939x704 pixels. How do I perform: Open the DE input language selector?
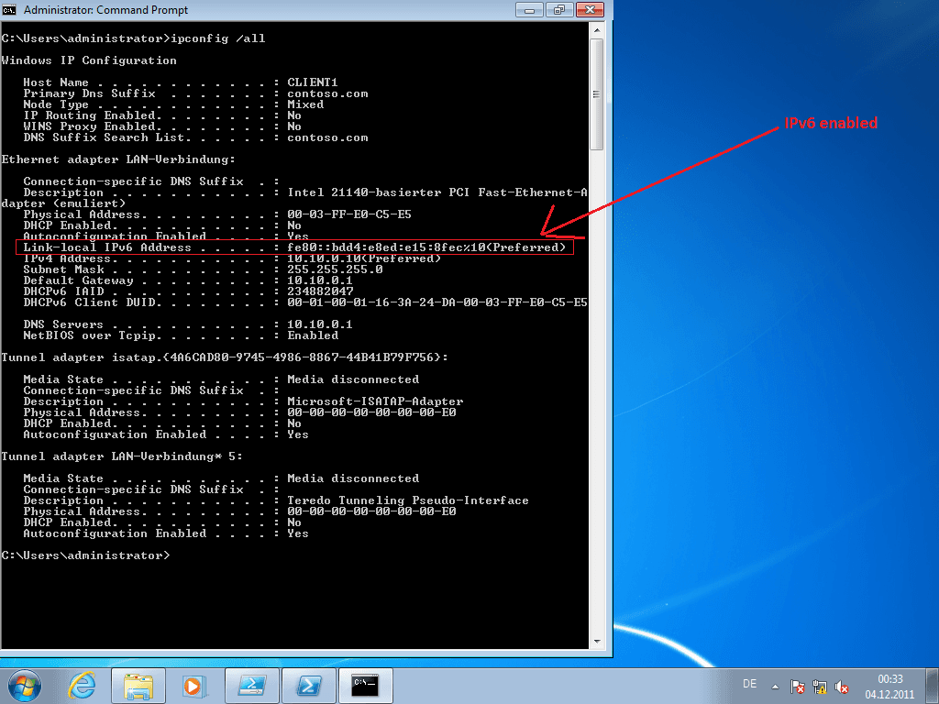coord(749,685)
